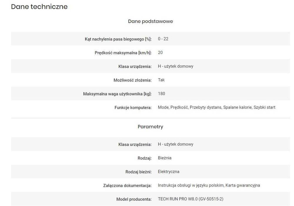Select the 'Kąt nachylenia pasa biegowego [%]' label
This screenshot has height=206, width=294.
pos(118,39)
